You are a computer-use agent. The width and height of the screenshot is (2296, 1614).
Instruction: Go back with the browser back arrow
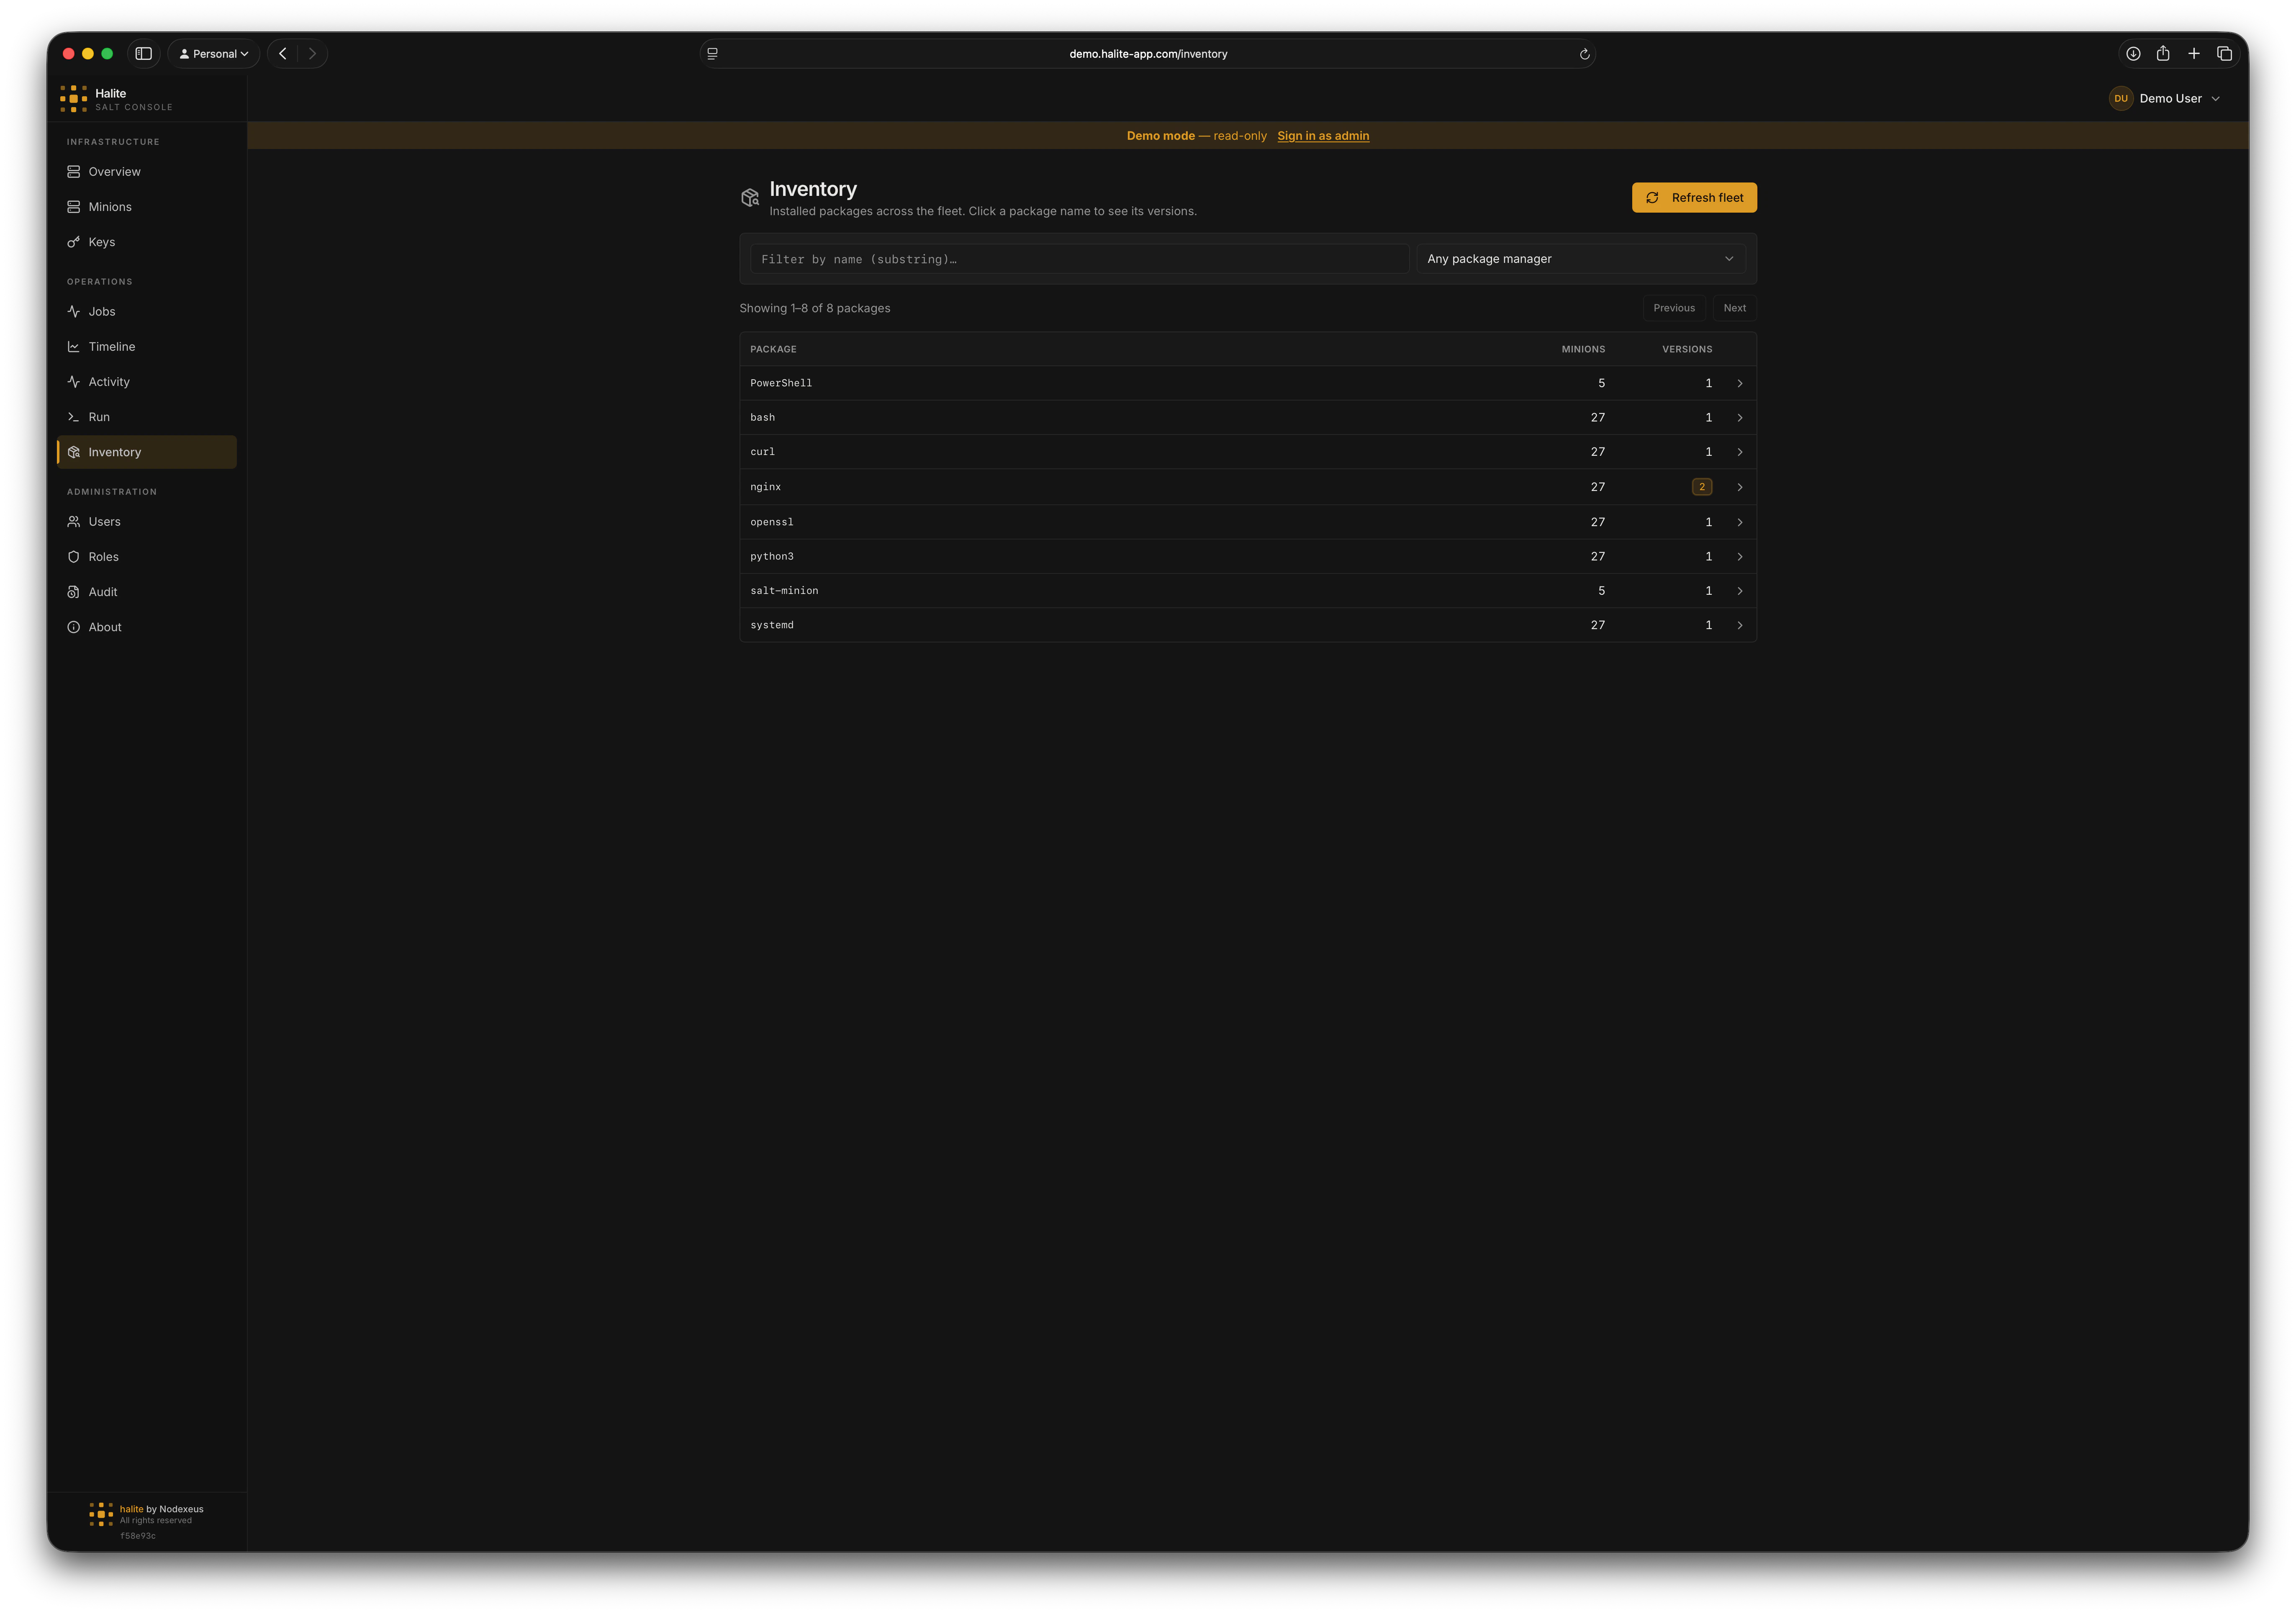point(283,54)
